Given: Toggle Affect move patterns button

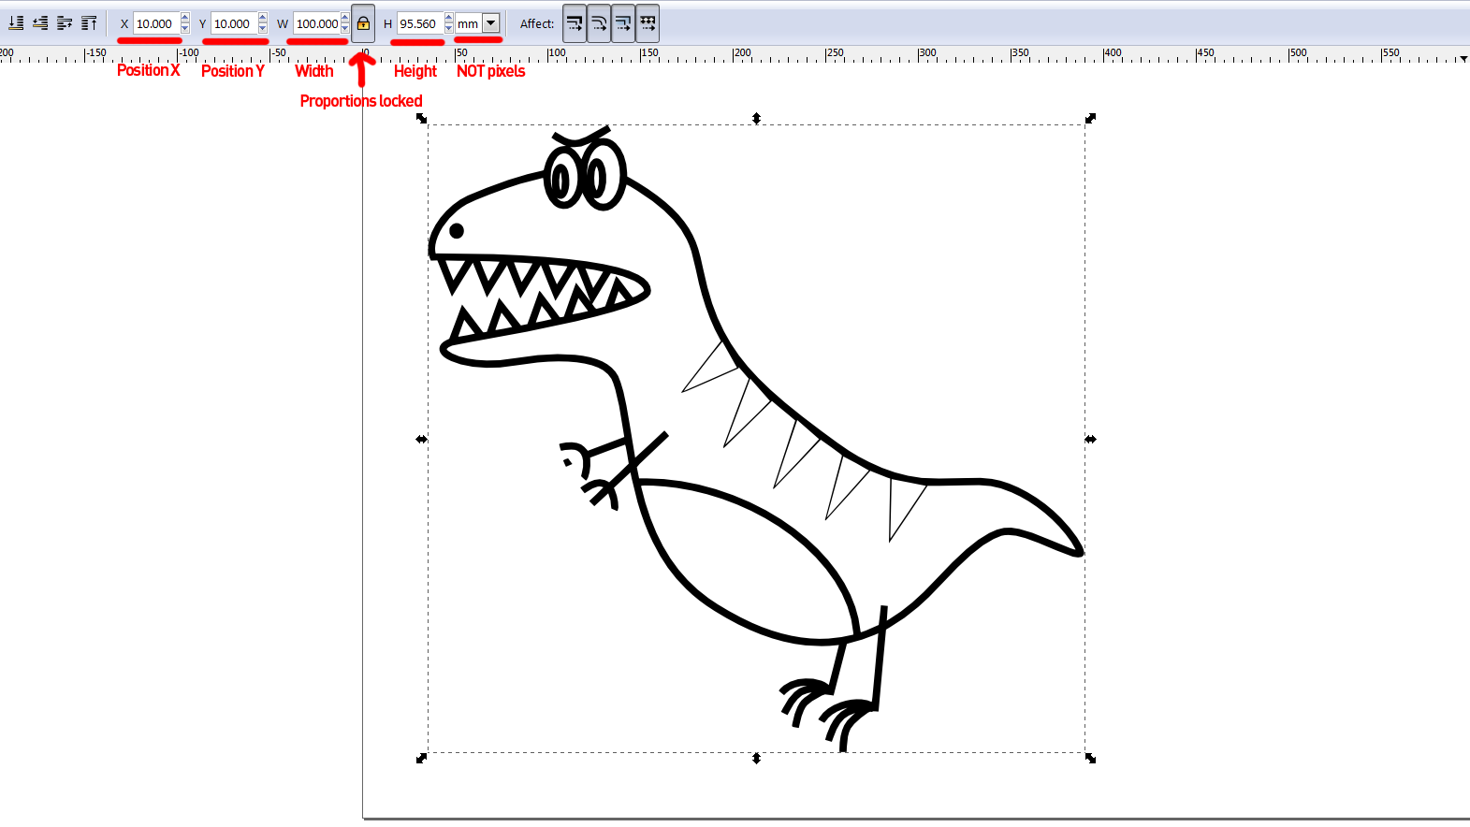Looking at the screenshot, I should click(x=648, y=23).
